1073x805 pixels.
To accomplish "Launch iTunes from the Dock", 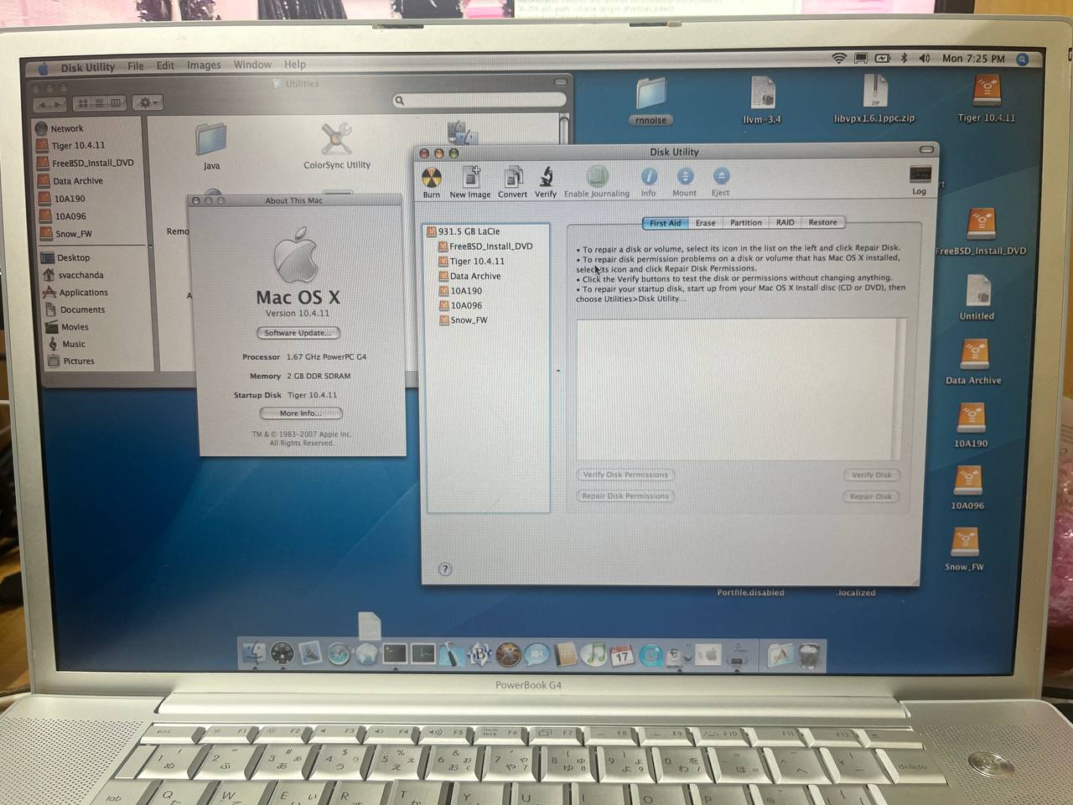I will pos(594,654).
